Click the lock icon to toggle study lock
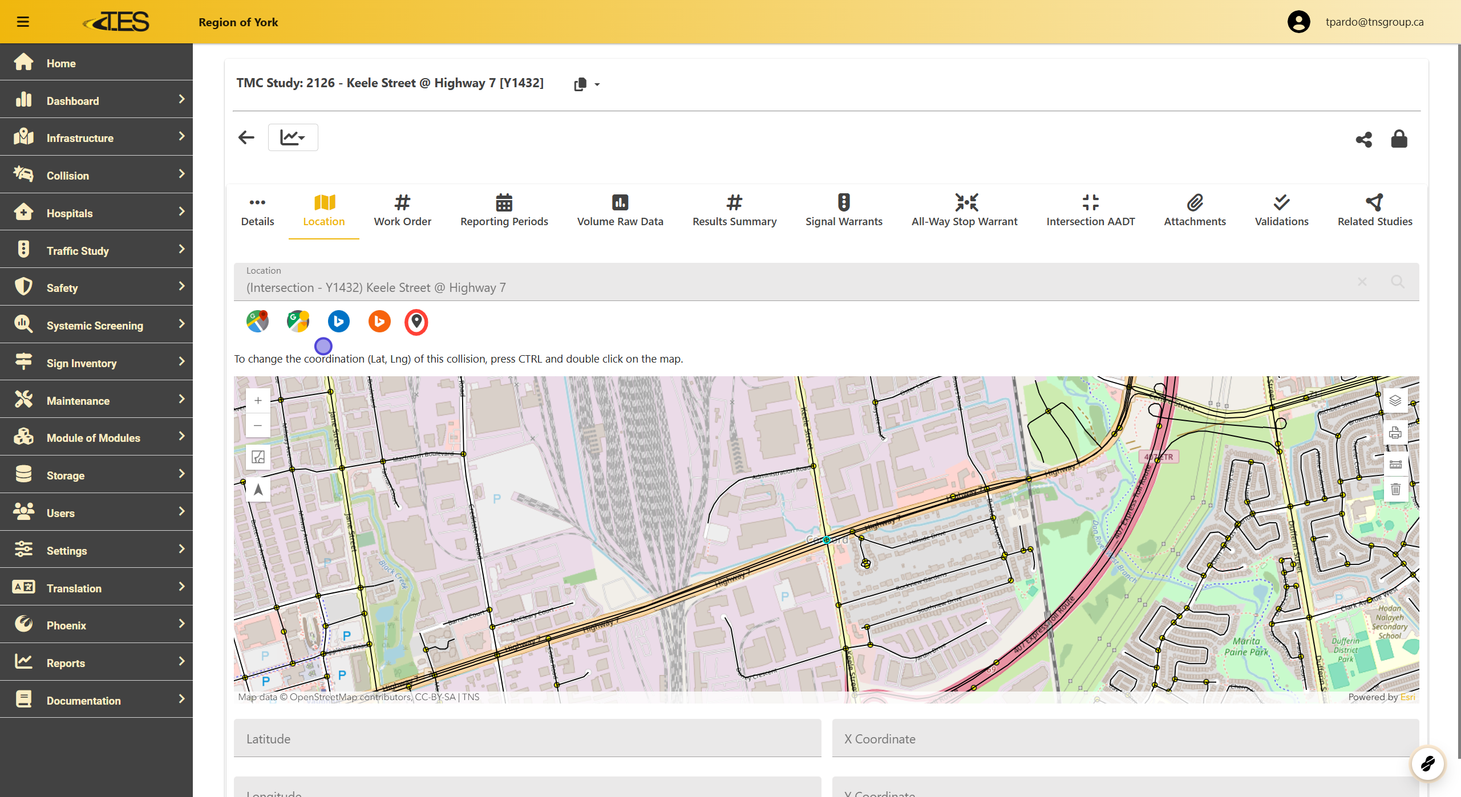This screenshot has width=1461, height=797. [1399, 139]
